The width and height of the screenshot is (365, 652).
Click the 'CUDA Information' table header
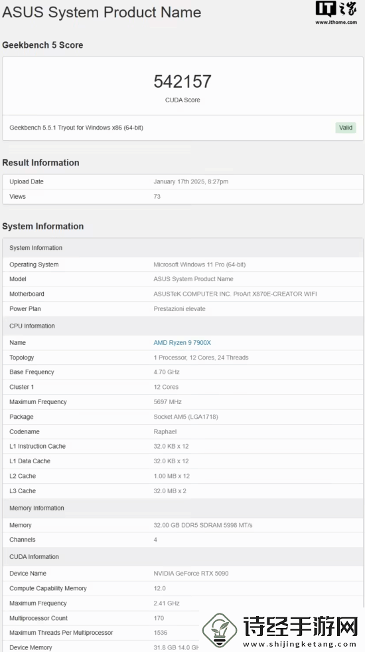[x=183, y=557]
